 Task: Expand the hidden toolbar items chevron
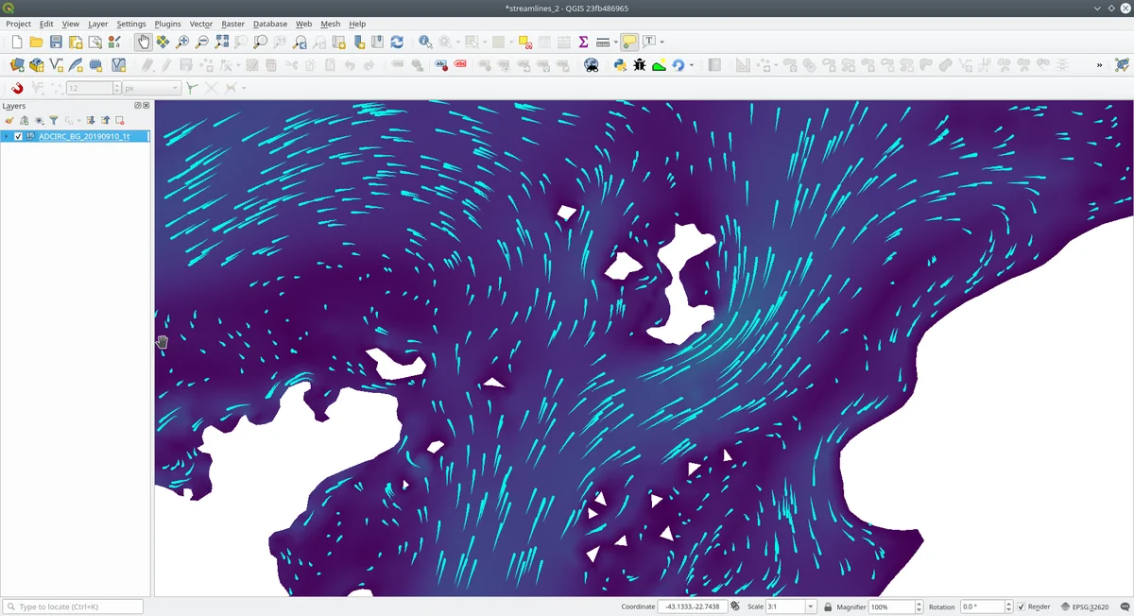click(1099, 65)
